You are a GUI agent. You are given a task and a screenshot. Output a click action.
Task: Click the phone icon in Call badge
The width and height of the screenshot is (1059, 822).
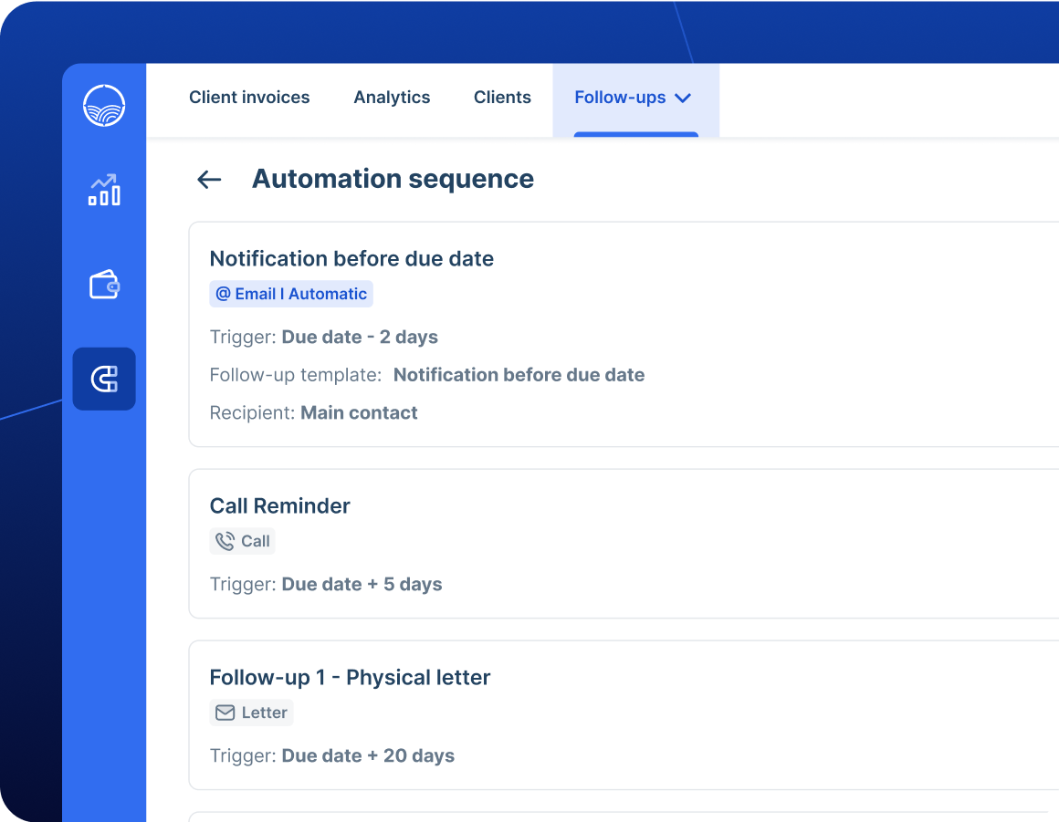click(x=225, y=541)
